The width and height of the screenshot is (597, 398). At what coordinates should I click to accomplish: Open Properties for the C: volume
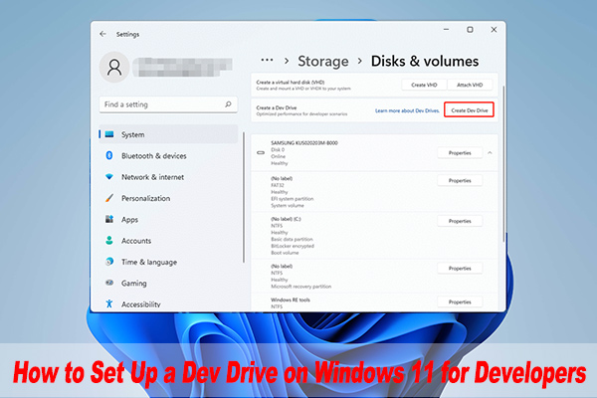(460, 221)
